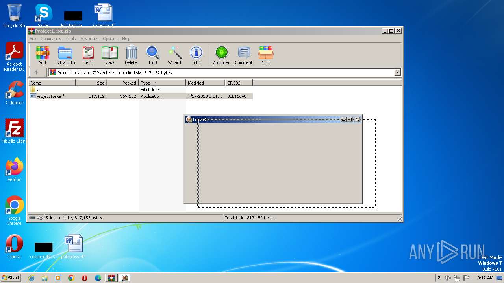
Task: Open the Find magnifier tool
Action: coord(153,55)
